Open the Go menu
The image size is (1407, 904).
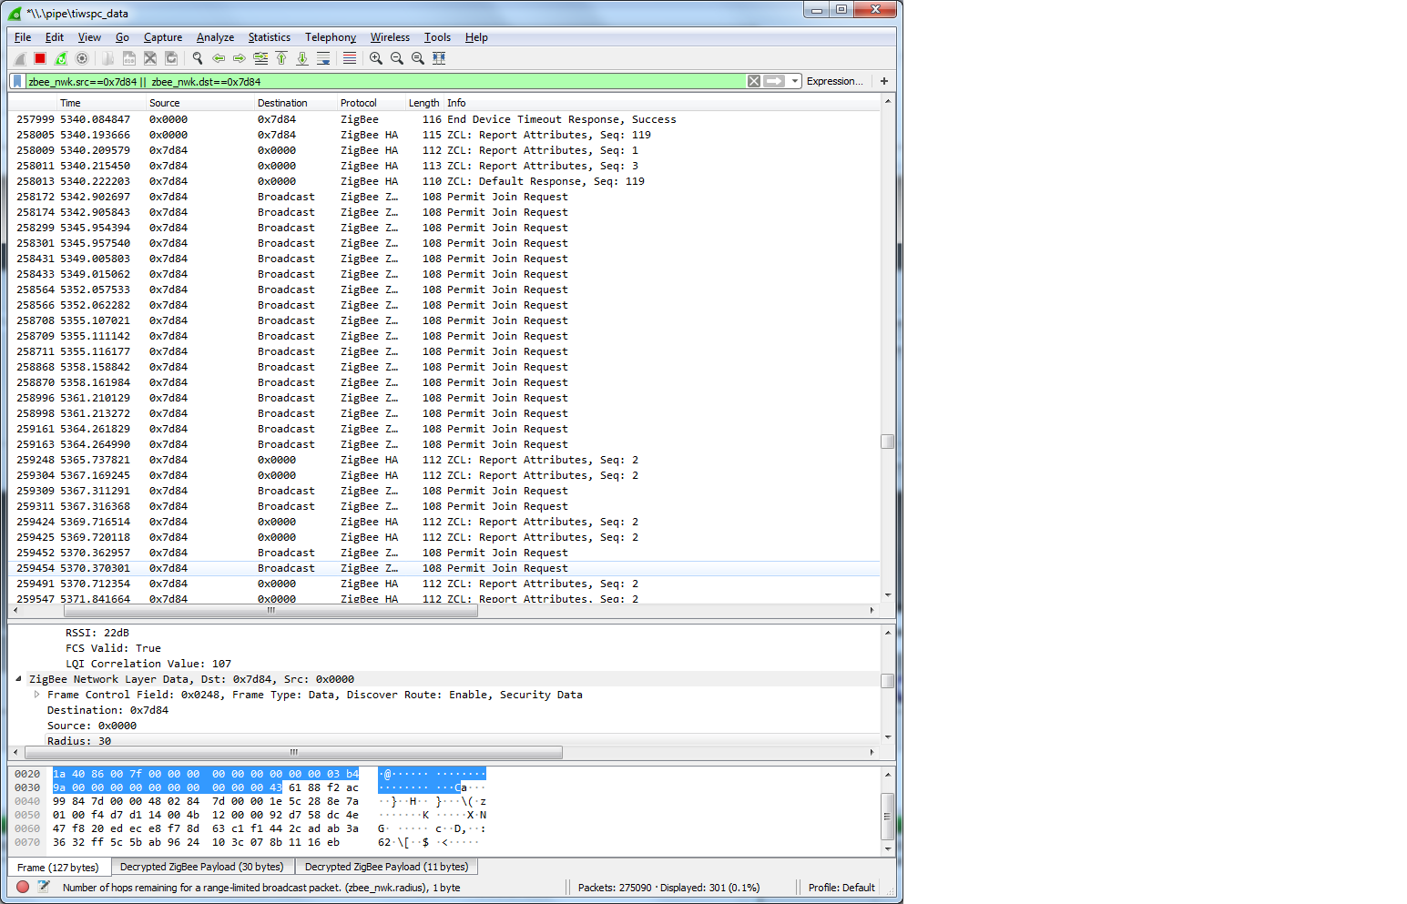122,37
